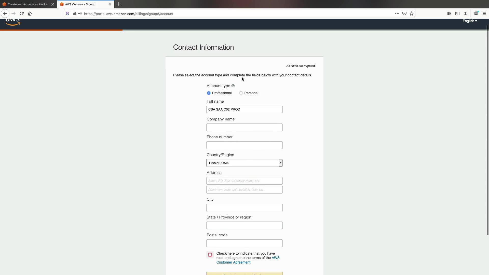
Task: Save the page to Pocket
Action: [x=404, y=13]
